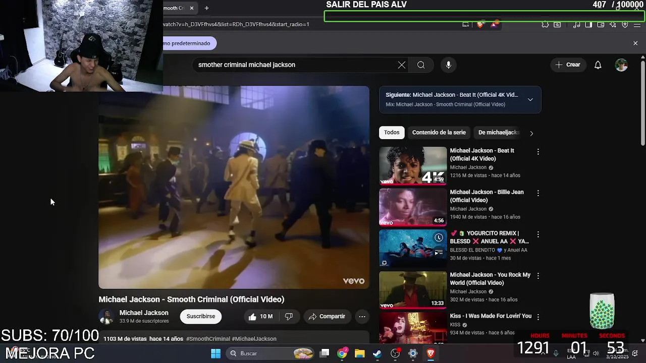Viewport: 646px width, 363px height.
Task: Open the taskbar volume speaker icon
Action: 596,353
